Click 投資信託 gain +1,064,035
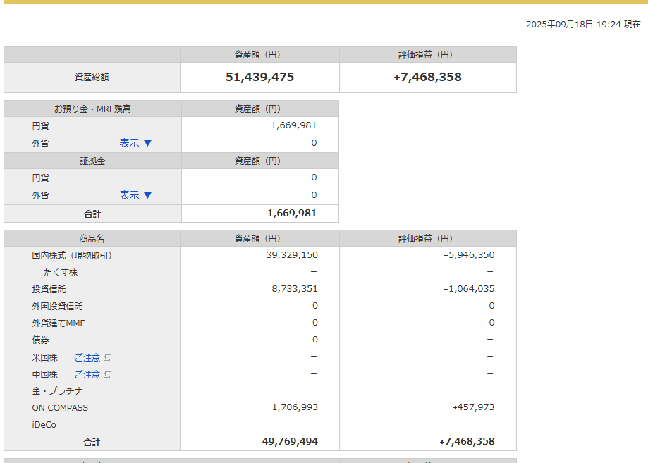Screen dimensions: 648x463 [x=469, y=289]
